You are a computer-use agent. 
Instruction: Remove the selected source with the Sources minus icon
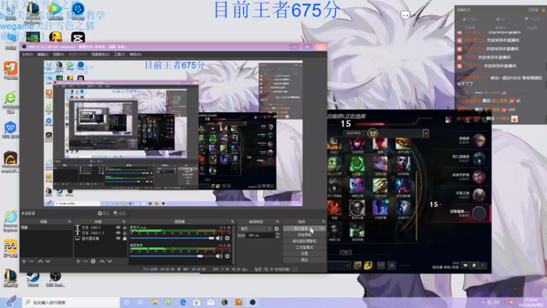click(x=85, y=261)
